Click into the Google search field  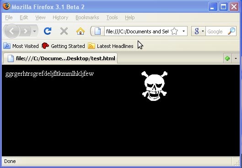[x=216, y=31]
